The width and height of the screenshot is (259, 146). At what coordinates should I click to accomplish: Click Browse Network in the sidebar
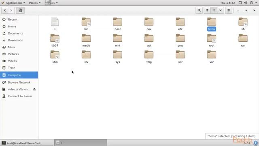(19, 82)
